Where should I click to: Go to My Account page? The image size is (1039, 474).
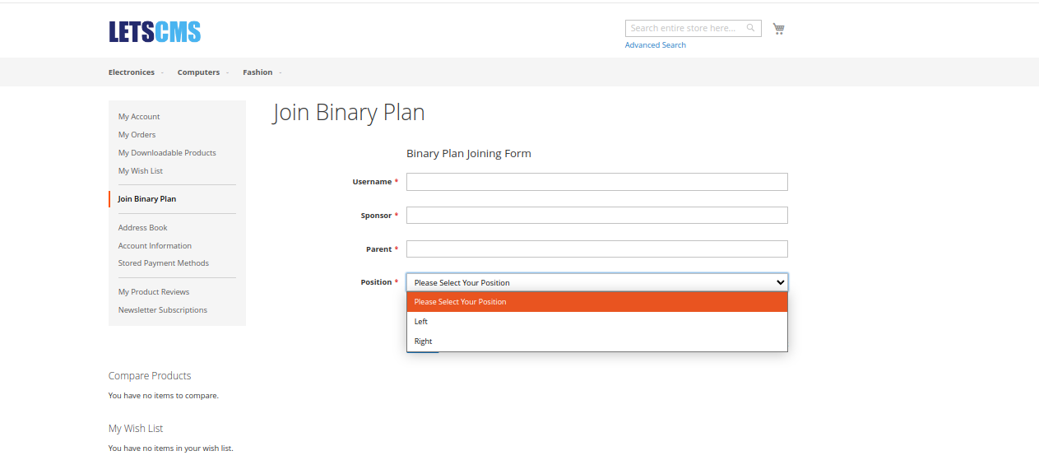click(x=139, y=117)
